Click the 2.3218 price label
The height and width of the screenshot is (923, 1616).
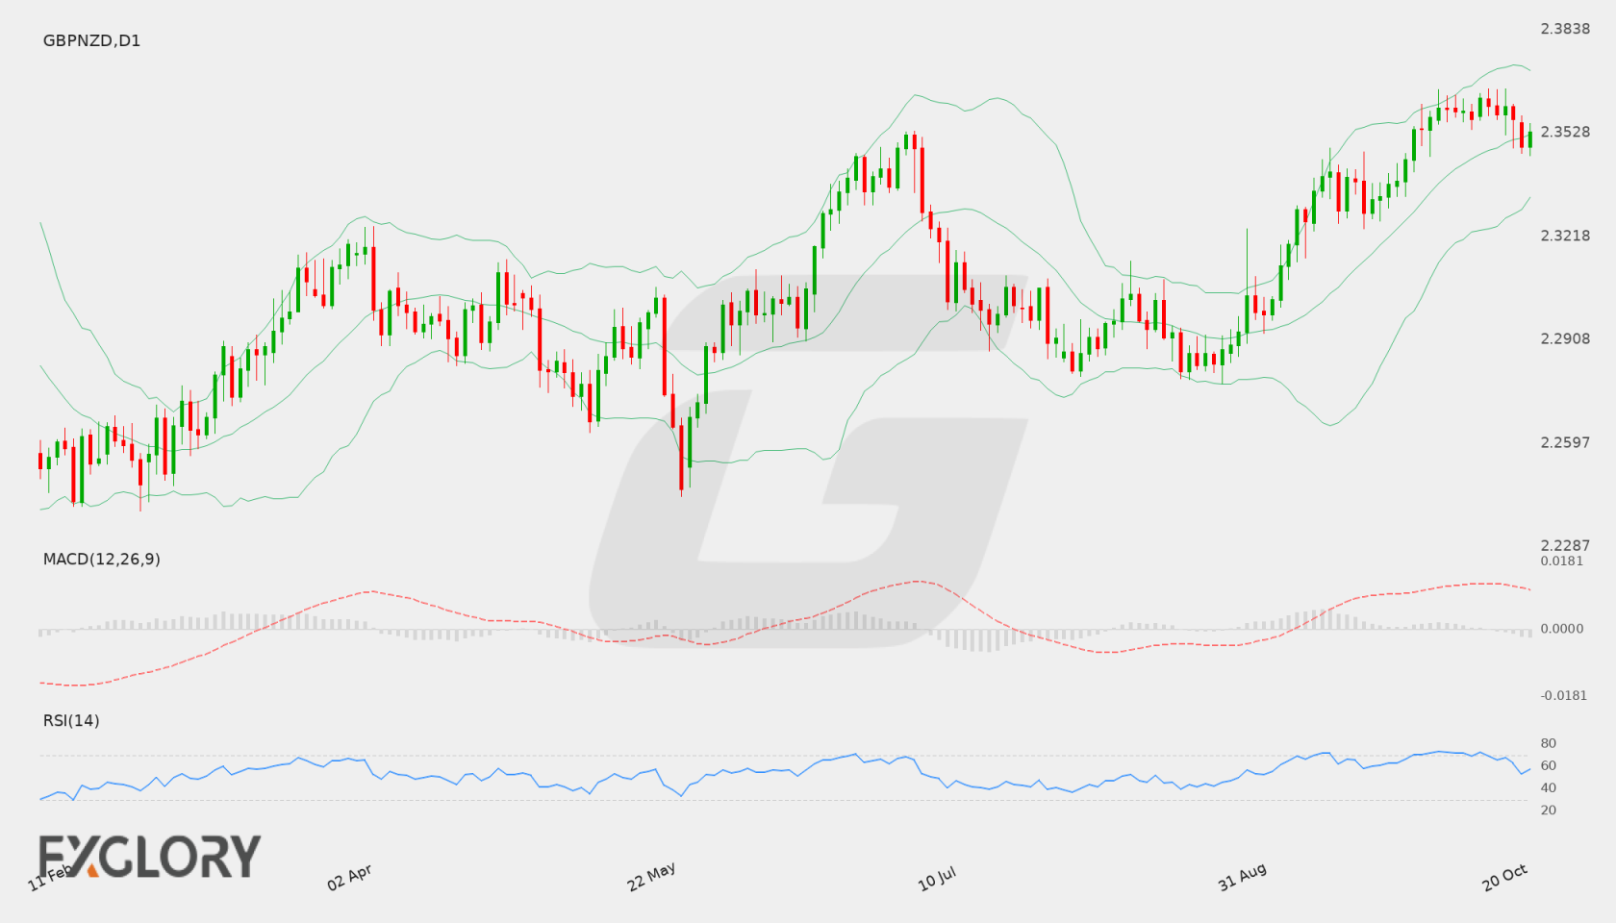[1565, 236]
